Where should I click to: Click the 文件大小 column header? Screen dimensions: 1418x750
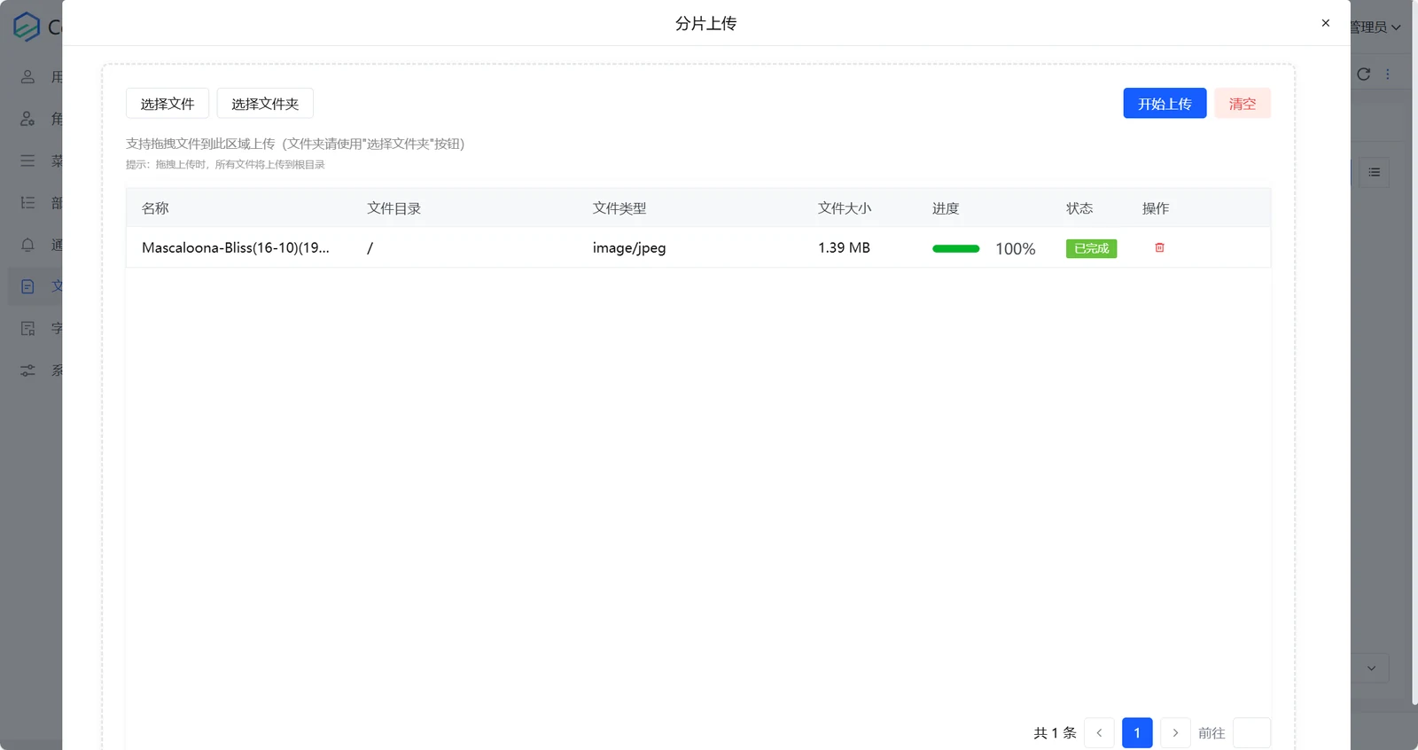[845, 208]
